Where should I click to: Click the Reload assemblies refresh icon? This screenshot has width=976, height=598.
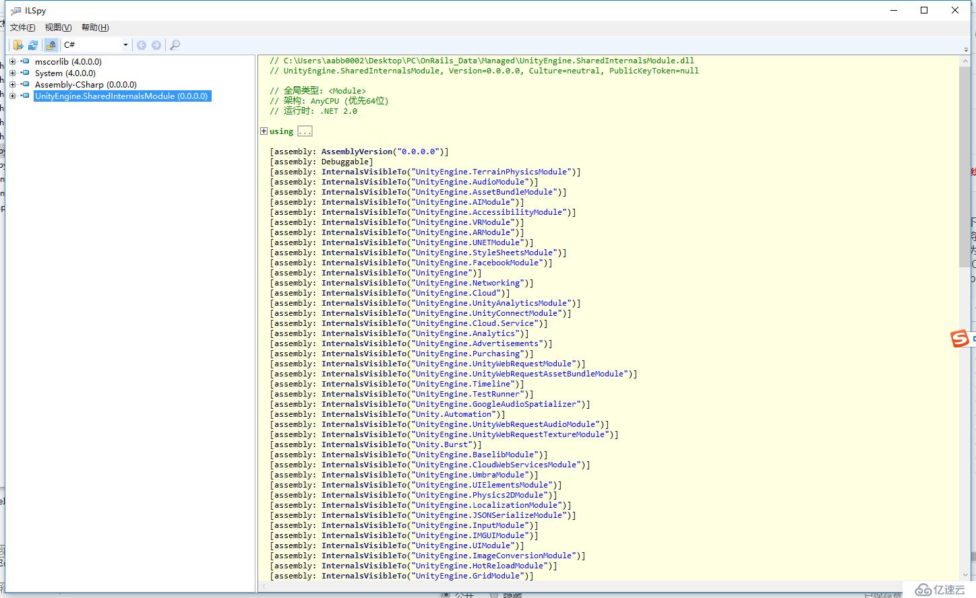[33, 45]
